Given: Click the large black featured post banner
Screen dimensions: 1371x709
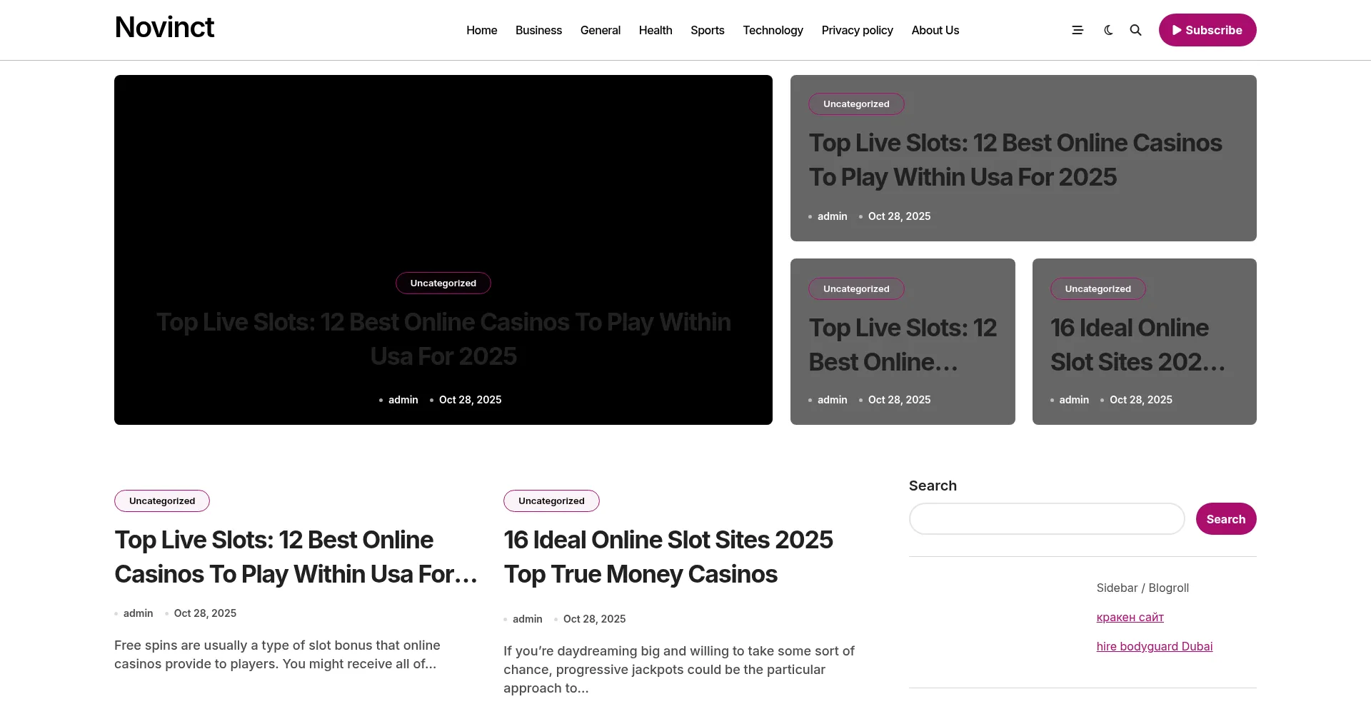Looking at the screenshot, I should coord(443,178).
